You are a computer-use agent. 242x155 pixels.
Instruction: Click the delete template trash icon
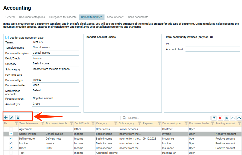click(18, 117)
